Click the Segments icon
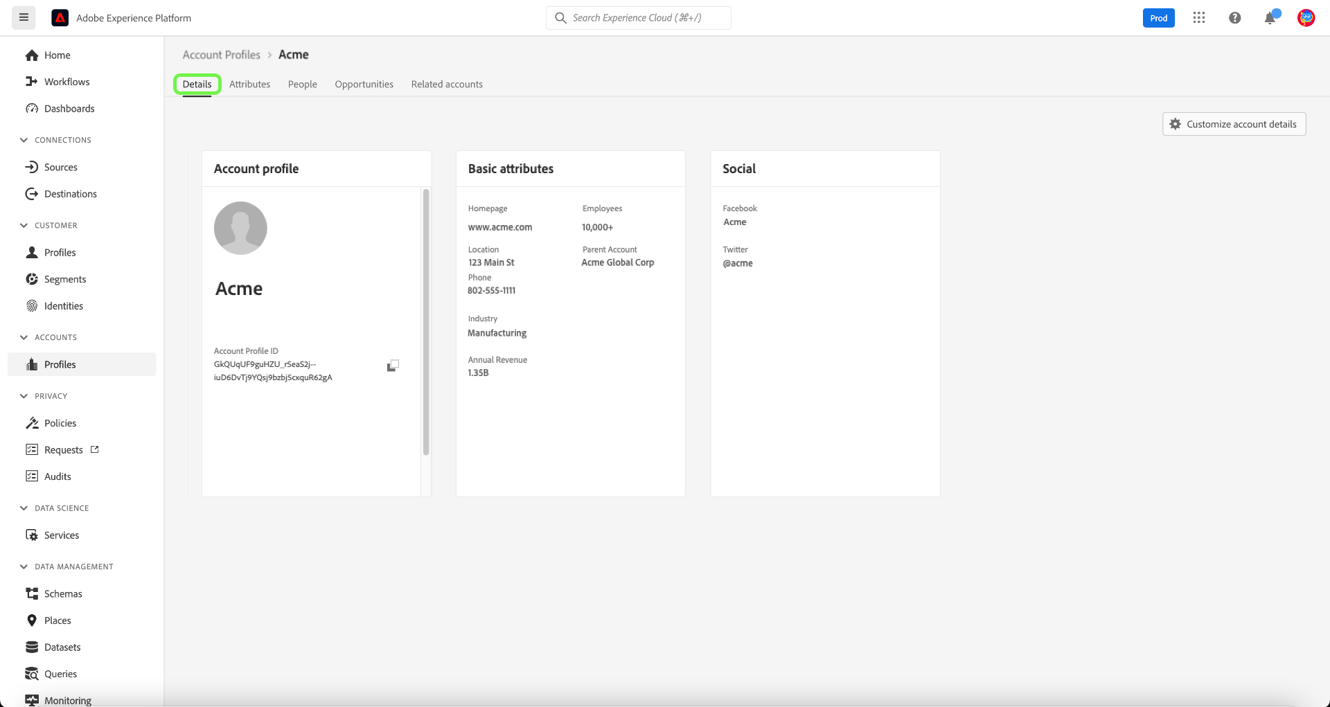 32,279
